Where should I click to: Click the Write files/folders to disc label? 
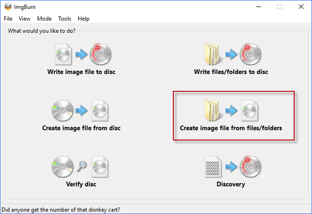click(x=231, y=72)
